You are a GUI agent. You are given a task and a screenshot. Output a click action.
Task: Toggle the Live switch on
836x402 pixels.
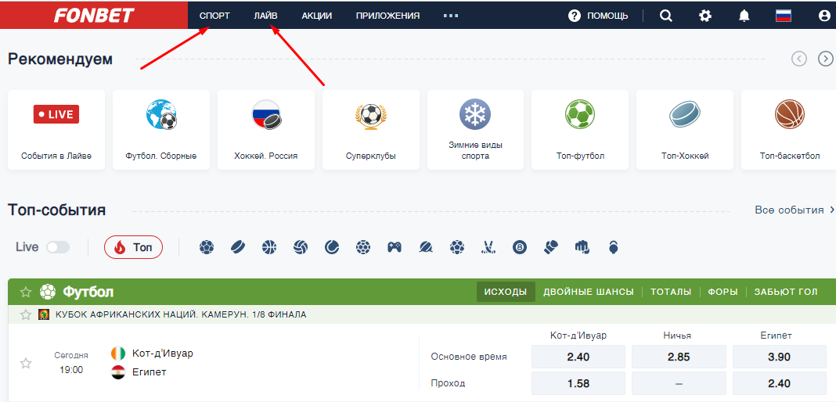pyautogui.click(x=58, y=247)
